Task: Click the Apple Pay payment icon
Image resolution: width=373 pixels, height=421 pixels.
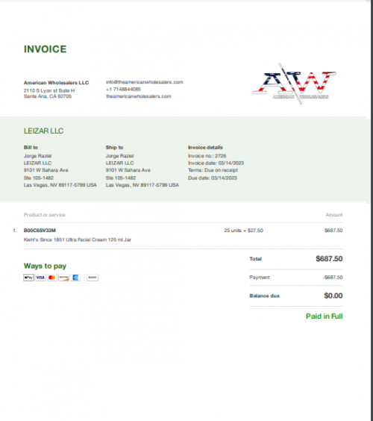Action: [x=28, y=278]
